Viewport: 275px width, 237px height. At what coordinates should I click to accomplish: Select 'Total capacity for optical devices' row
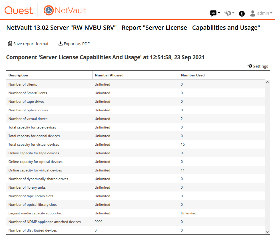136,136
